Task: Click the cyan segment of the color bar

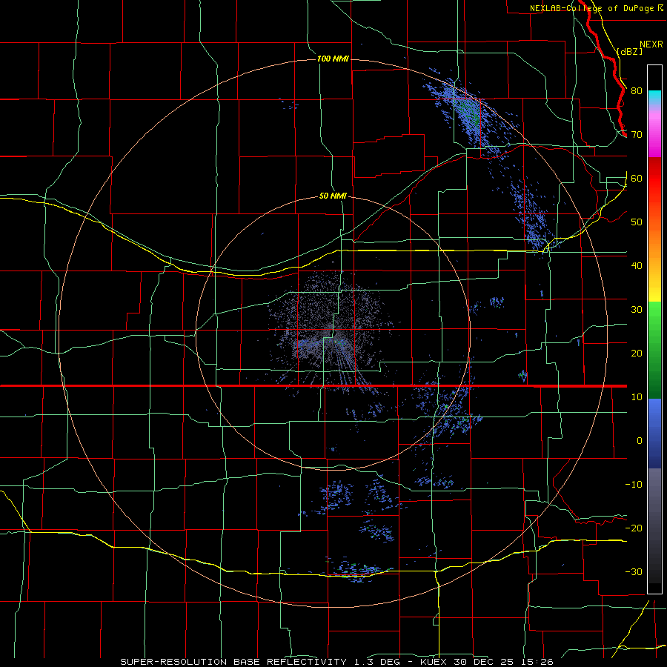Action: [654, 98]
